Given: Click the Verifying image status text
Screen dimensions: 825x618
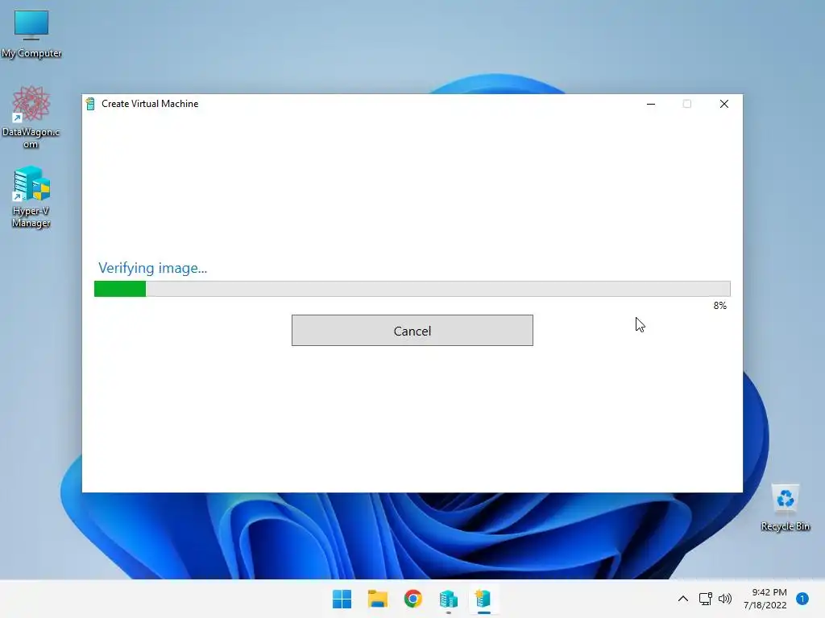Looking at the screenshot, I should [x=152, y=268].
